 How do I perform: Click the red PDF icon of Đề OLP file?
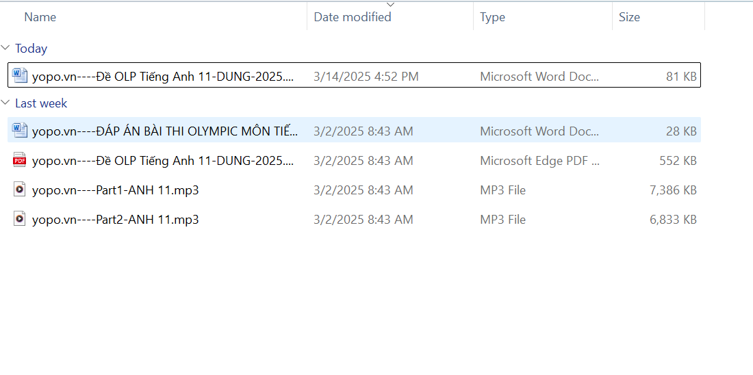coord(20,160)
